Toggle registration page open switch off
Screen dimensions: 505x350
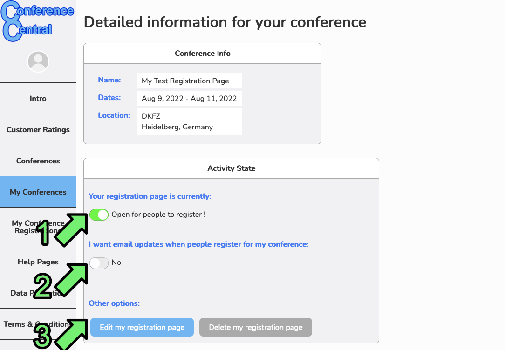tap(99, 215)
